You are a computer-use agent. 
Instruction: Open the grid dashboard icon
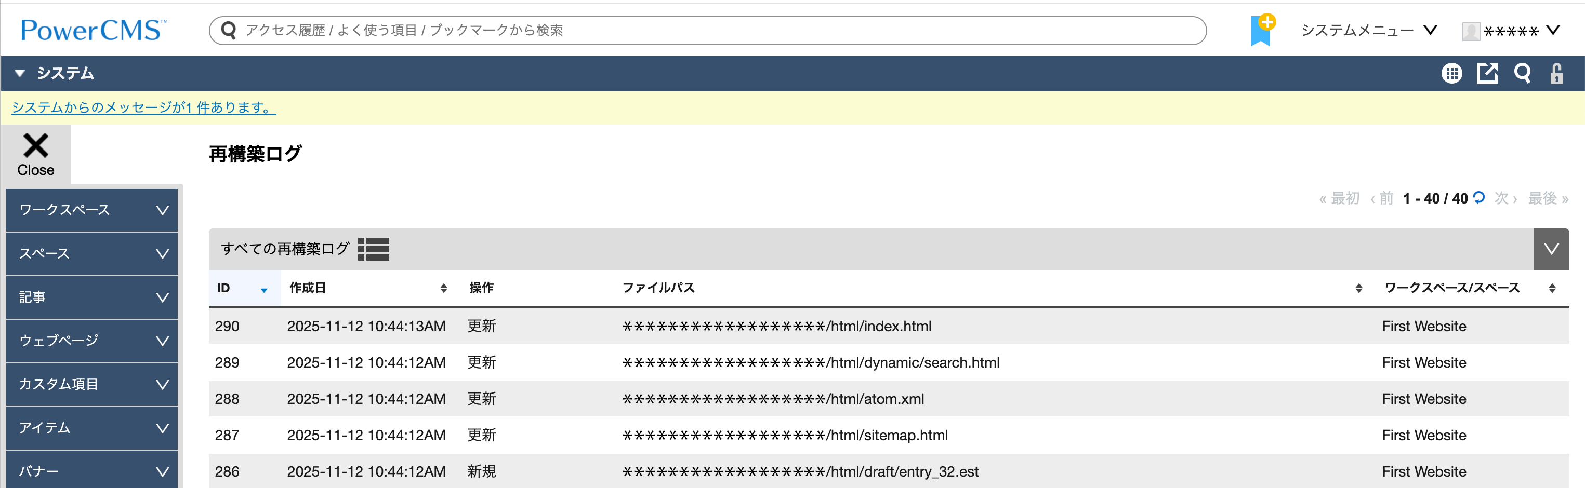[1451, 74]
